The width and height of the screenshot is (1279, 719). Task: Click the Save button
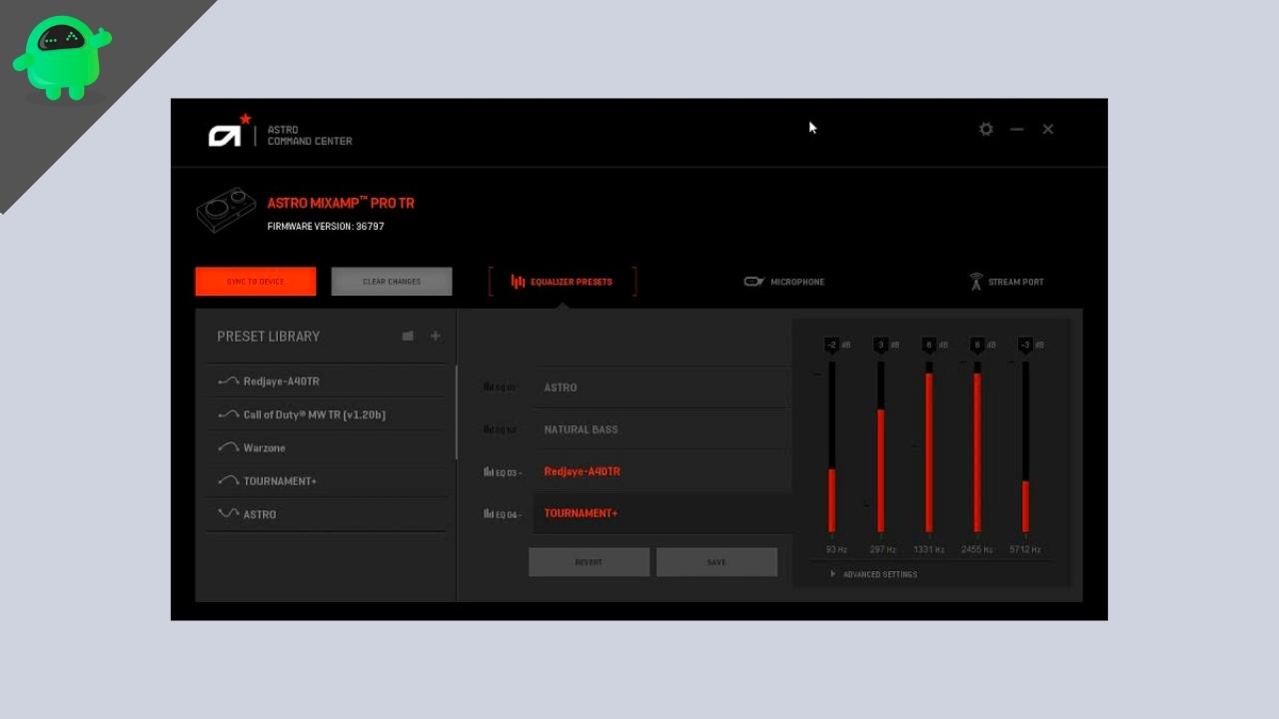pyautogui.click(x=716, y=562)
